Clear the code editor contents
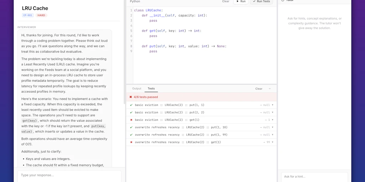Image resolution: width=365 pixels, height=182 pixels. 226,1
